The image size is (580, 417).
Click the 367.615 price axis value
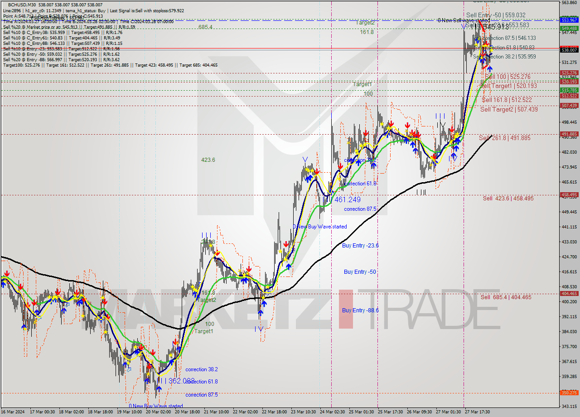pyautogui.click(x=569, y=361)
